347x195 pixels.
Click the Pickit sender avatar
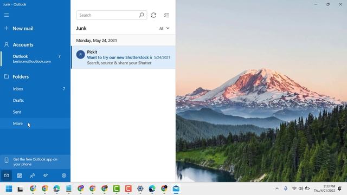(x=81, y=54)
